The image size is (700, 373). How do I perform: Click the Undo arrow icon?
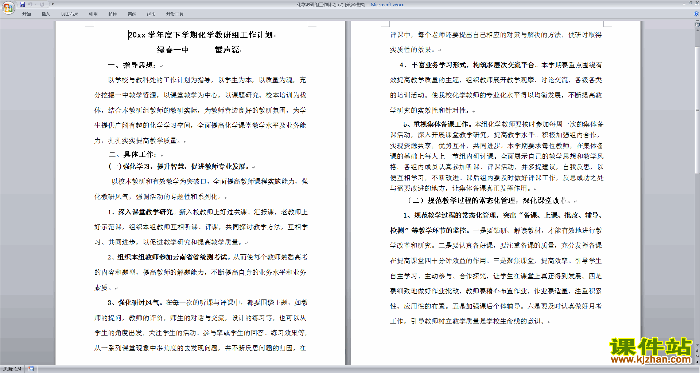click(30, 4)
